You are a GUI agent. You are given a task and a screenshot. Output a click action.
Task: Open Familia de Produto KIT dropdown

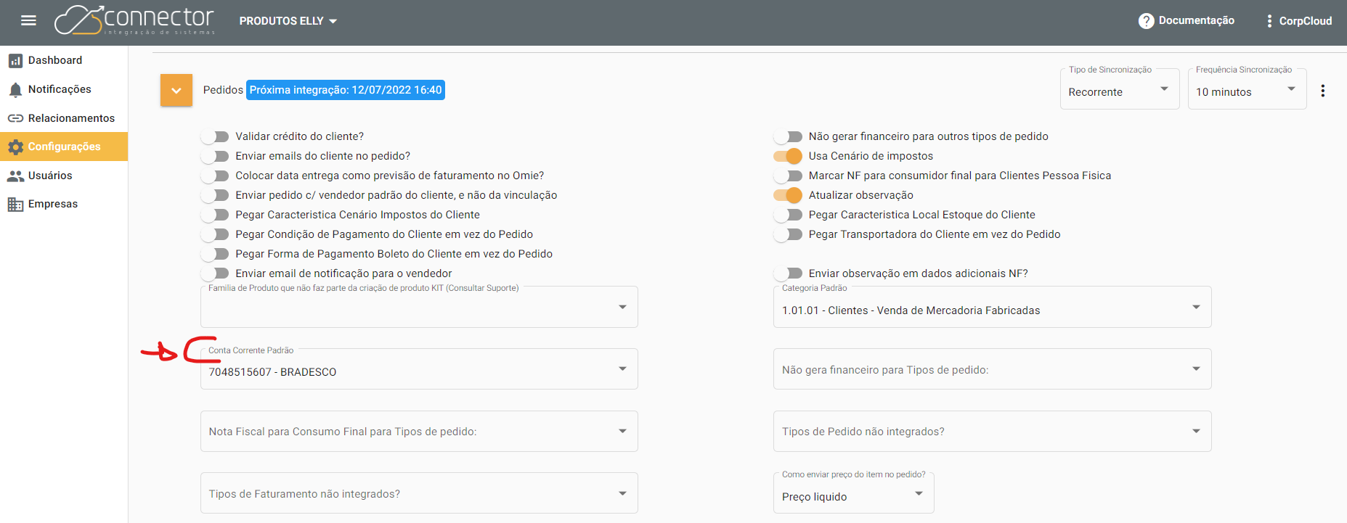pos(419,307)
